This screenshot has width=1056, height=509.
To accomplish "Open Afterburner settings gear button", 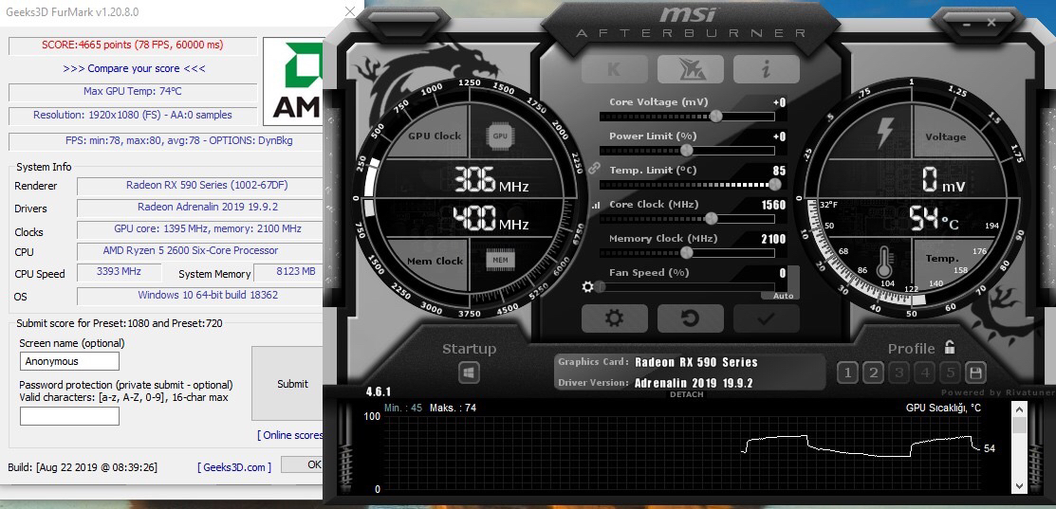I will pyautogui.click(x=614, y=318).
